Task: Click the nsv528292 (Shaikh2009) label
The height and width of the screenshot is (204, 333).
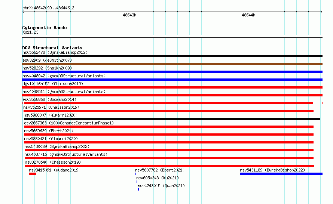Action: (47, 68)
